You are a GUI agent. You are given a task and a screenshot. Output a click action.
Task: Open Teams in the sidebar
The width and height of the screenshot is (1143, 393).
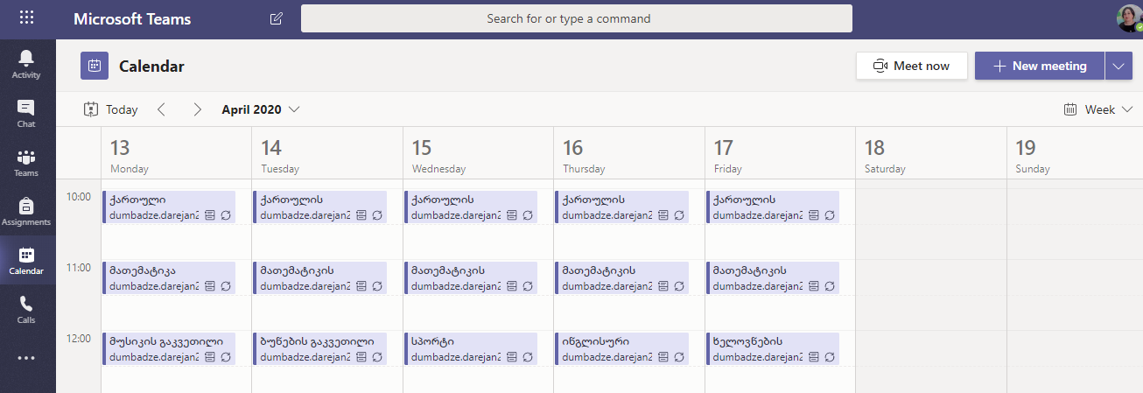[26, 163]
